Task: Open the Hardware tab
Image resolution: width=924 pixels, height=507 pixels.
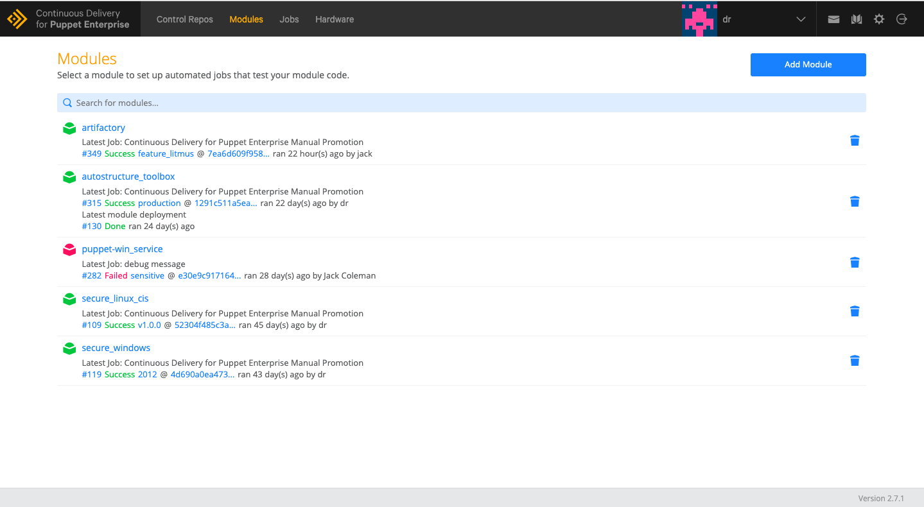Action: [x=335, y=19]
